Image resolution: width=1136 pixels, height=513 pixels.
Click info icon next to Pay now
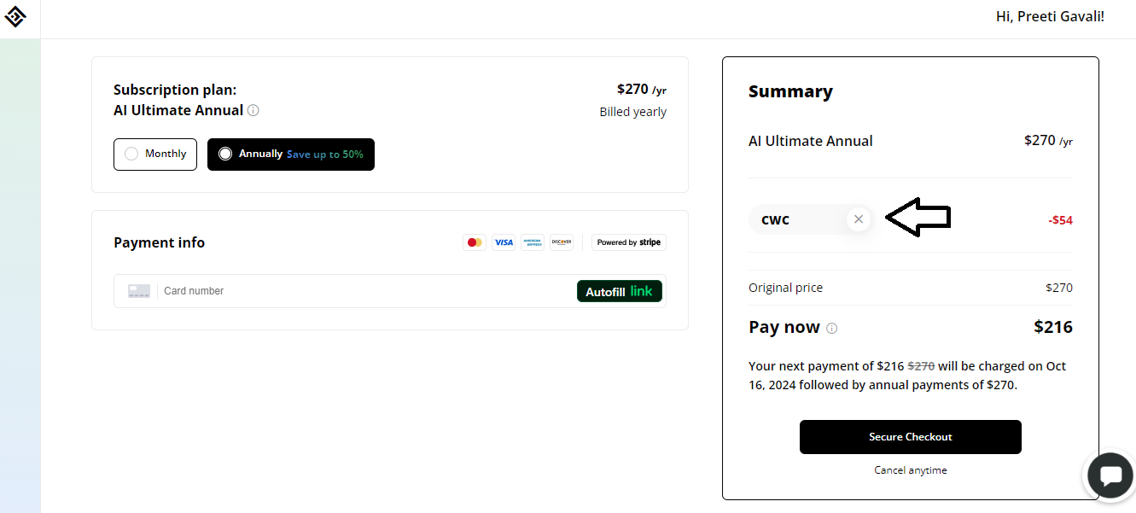click(832, 329)
